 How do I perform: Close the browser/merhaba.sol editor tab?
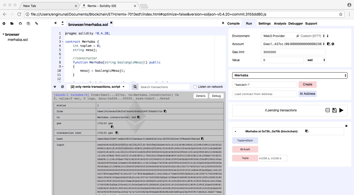click(x=111, y=23)
